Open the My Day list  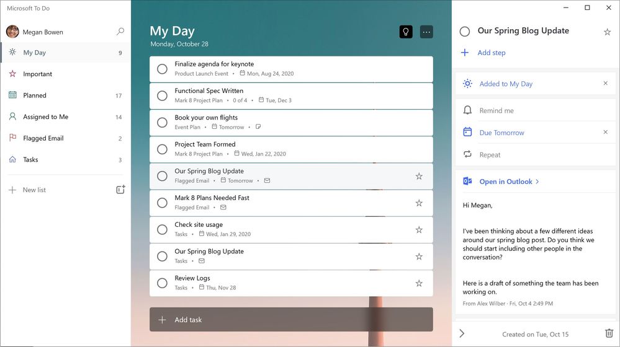pos(66,53)
